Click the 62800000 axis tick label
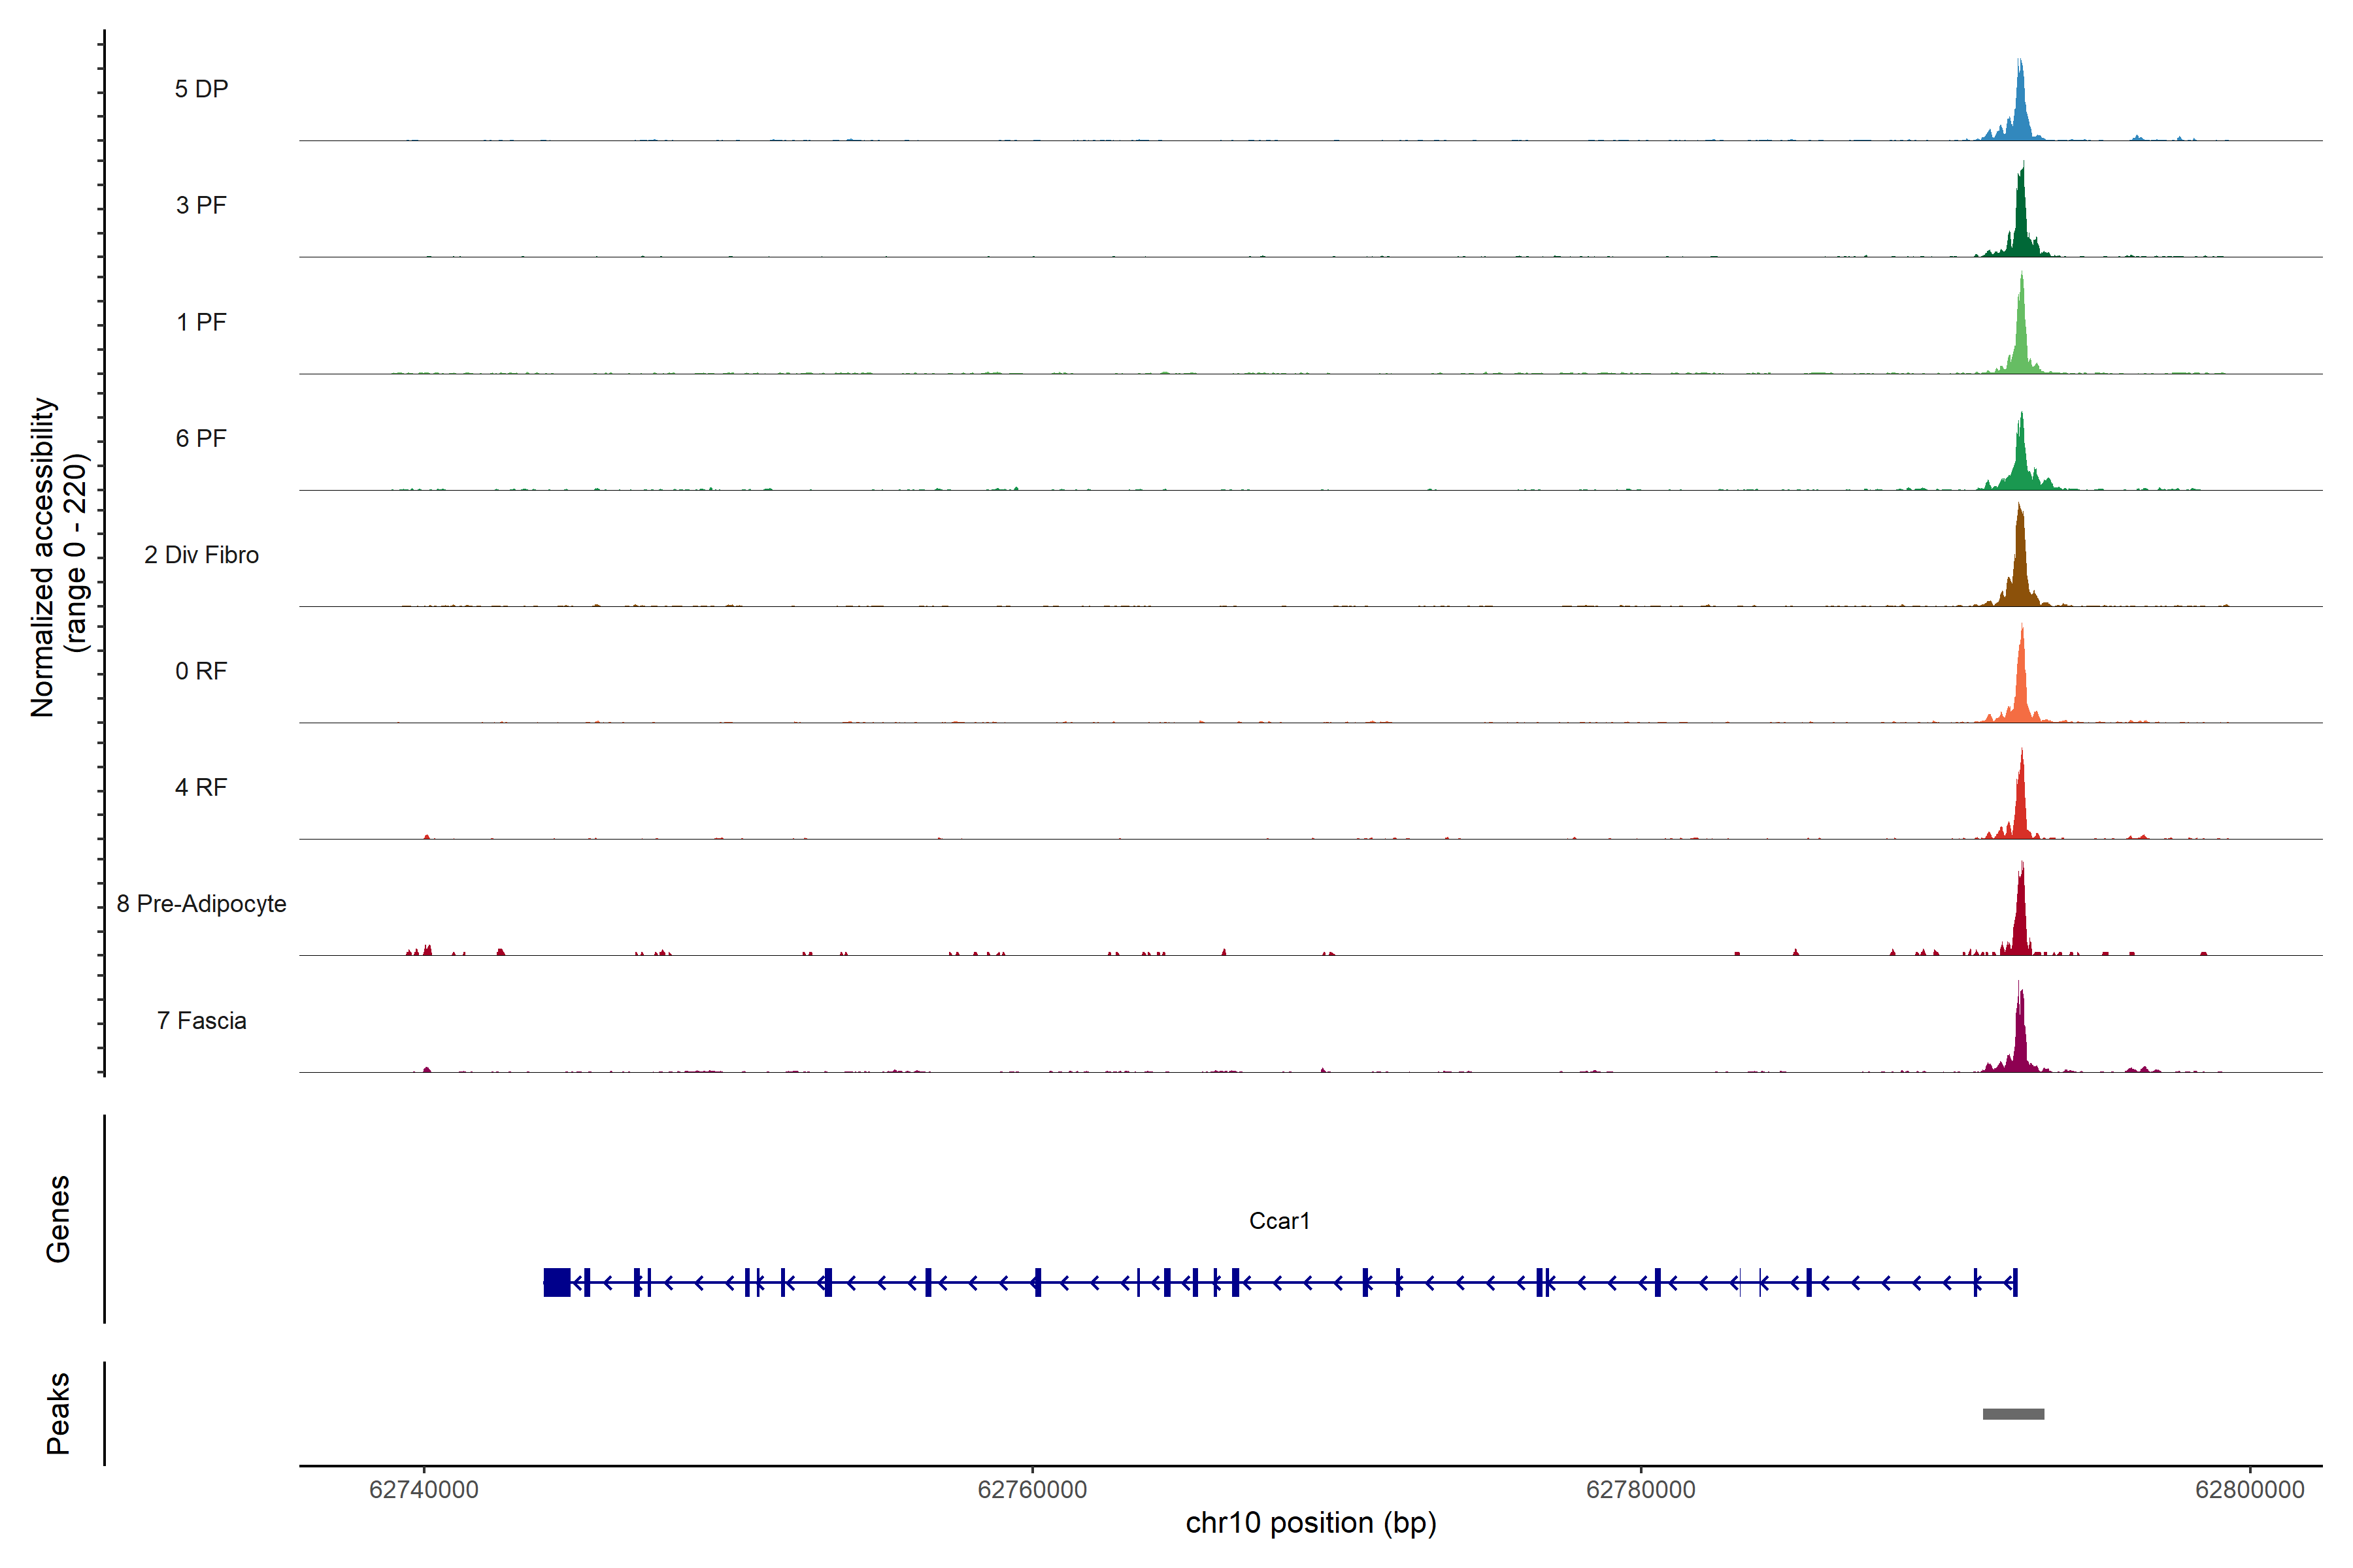 click(2249, 1490)
